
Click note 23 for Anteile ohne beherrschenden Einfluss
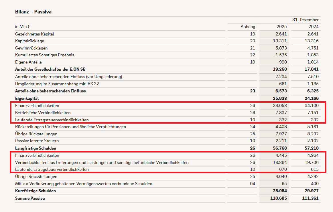click(253, 91)
